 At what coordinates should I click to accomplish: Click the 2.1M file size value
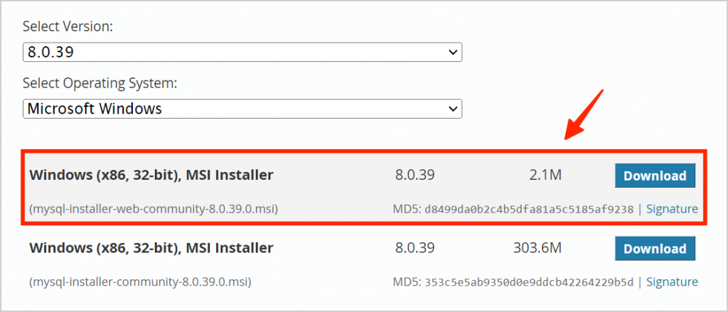point(544,176)
